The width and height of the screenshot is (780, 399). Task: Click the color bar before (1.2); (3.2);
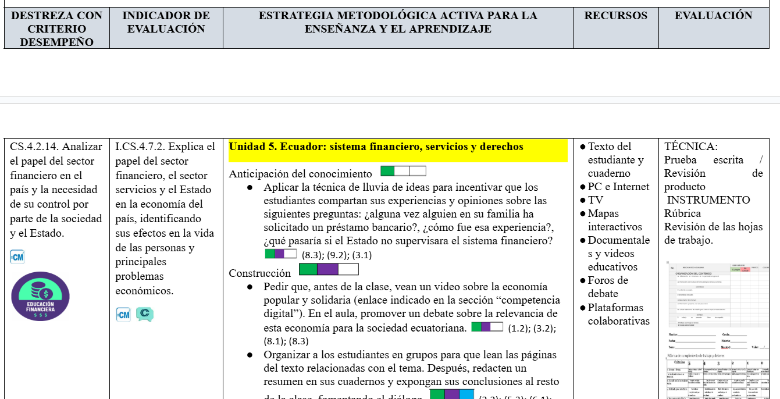tap(487, 327)
